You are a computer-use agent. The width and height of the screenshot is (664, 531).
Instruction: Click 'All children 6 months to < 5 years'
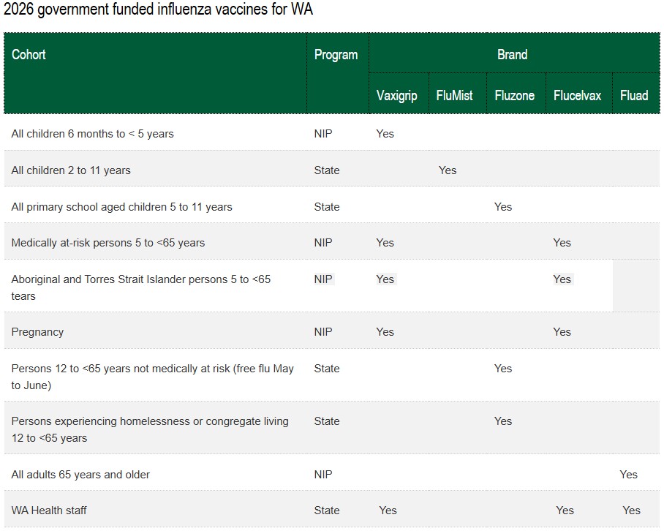pos(92,134)
